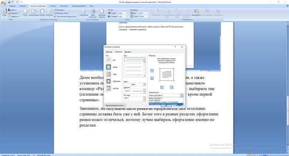Choose the highlighted 'этому разделу' list option
Viewport: 289px width, 156px height.
coord(166,104)
